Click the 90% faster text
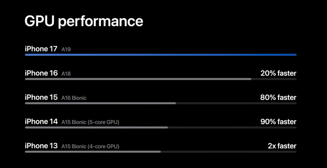 coord(278,122)
